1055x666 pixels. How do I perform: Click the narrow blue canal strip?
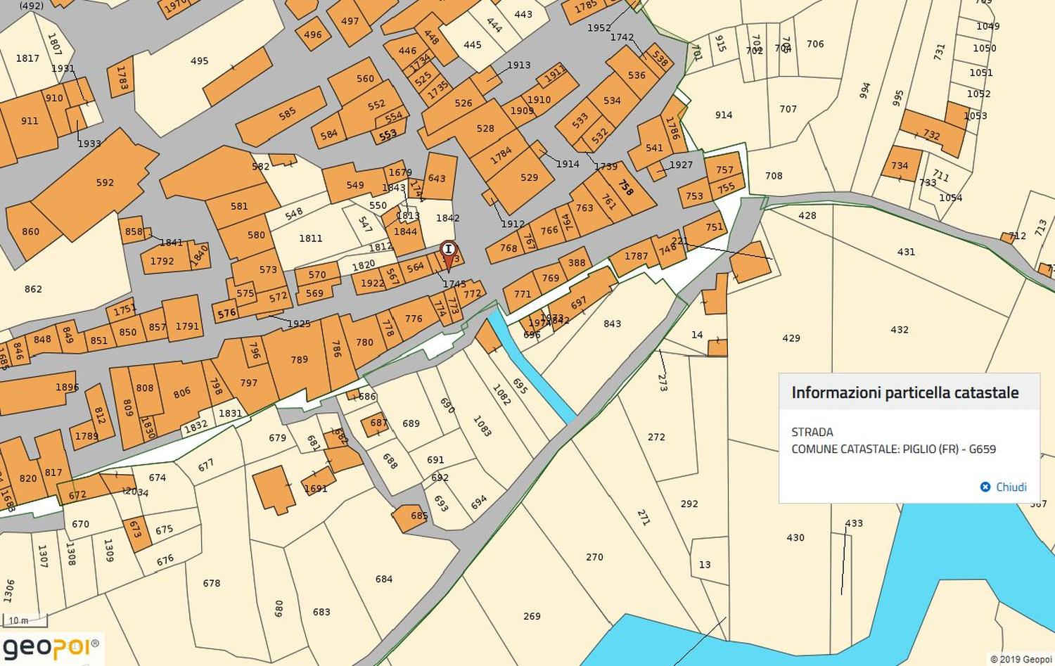536,373
